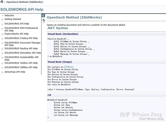
Task: Open SOLIDWORKS Sustainability API Help
Action: (x=22, y=59)
